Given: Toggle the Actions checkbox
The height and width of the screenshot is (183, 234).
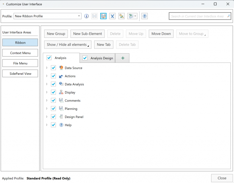Looking at the screenshot, I should click(x=53, y=76).
